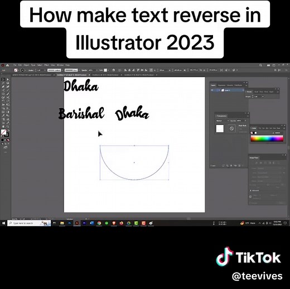Click the Image Trace panel tab
This screenshot has height=289, width=290.
tap(254, 158)
